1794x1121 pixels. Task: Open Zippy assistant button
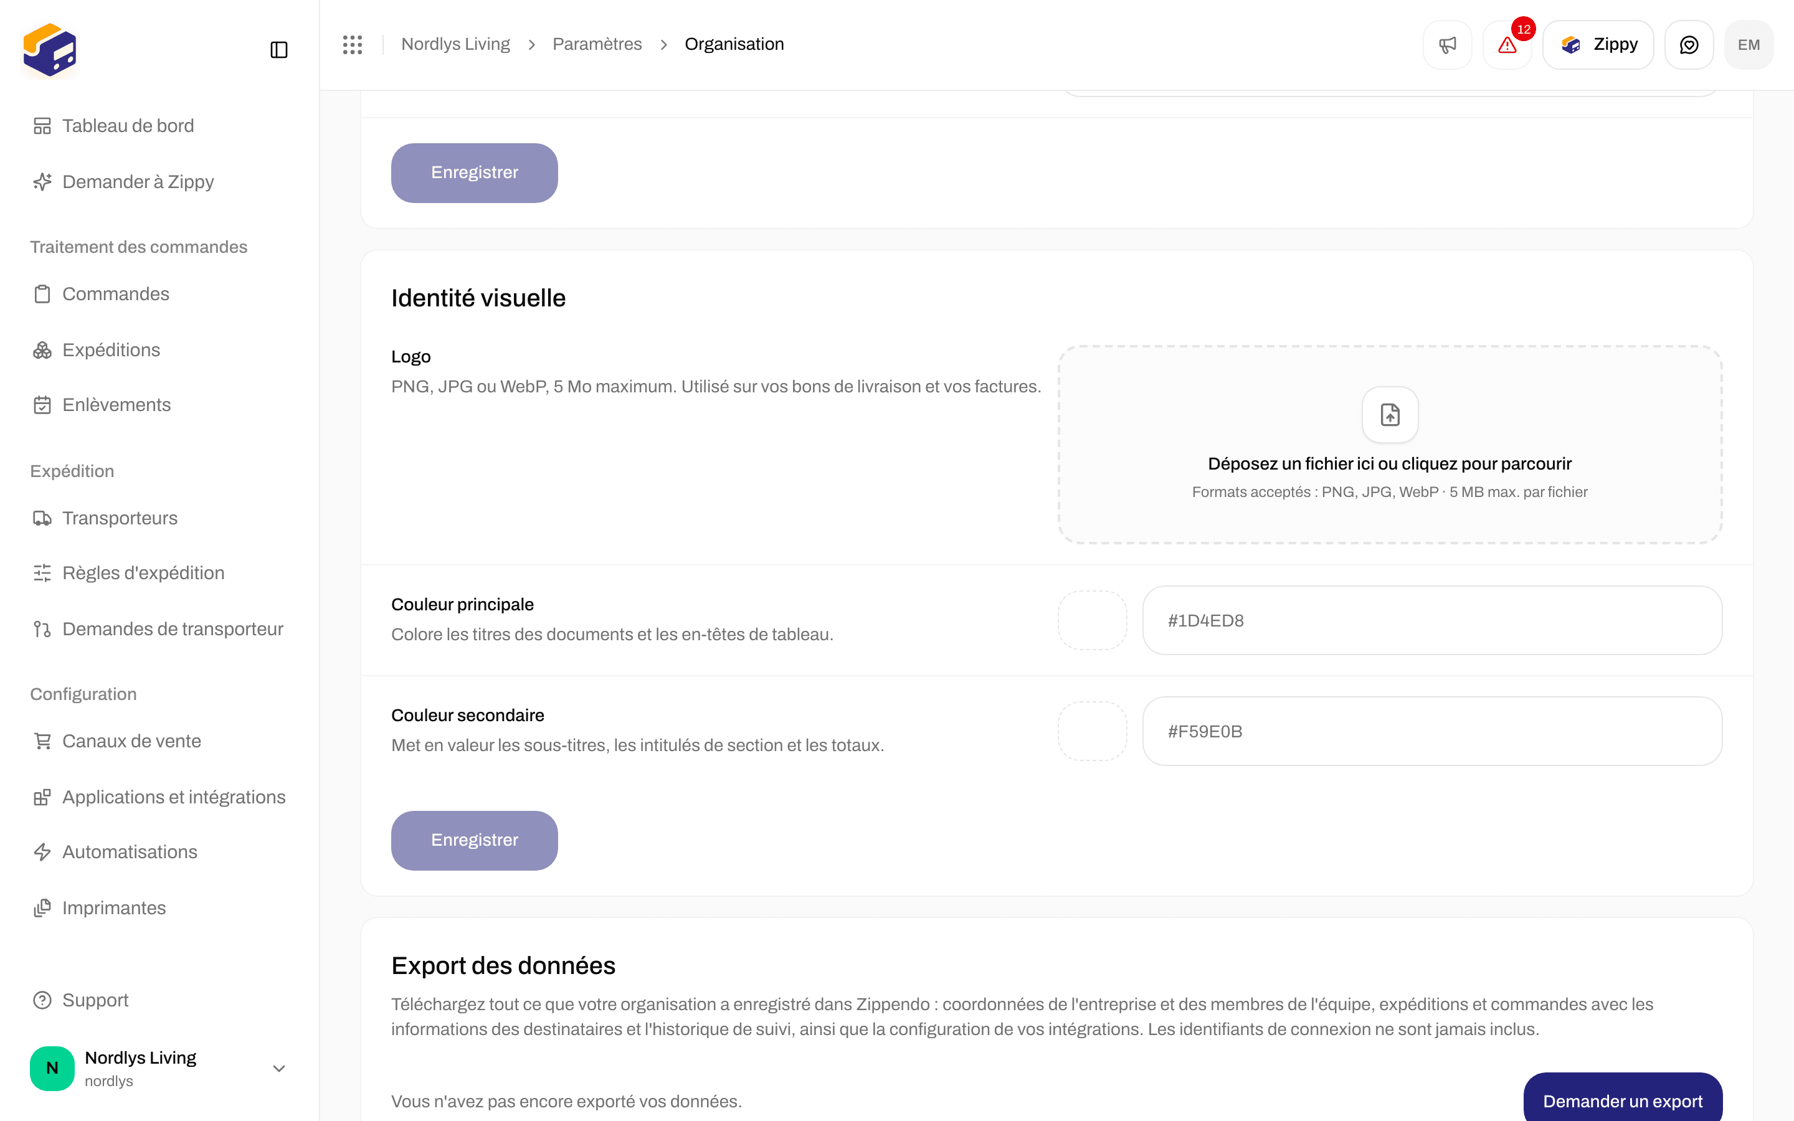pos(1598,44)
